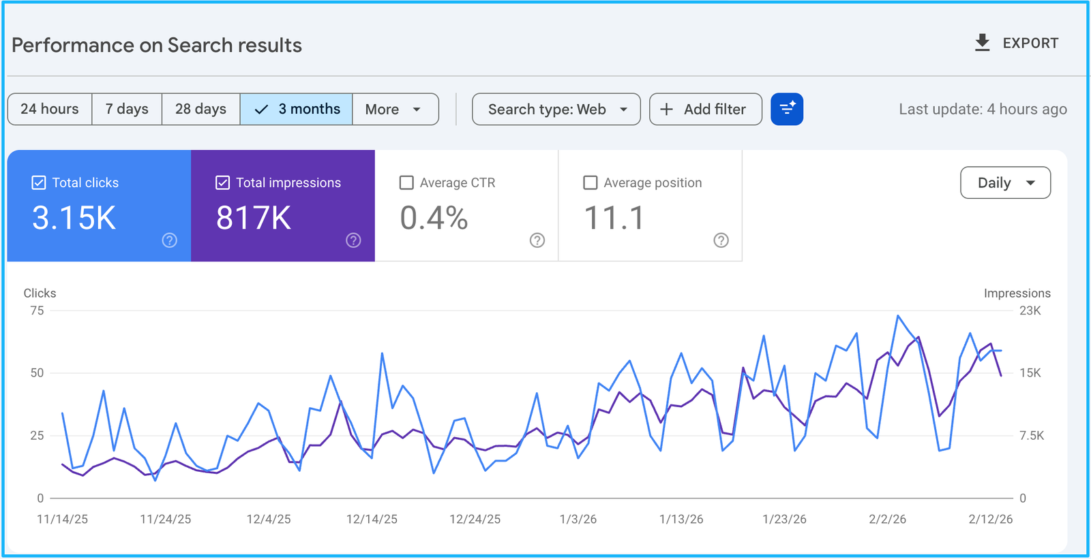Switch to the 28 days range
The image size is (1091, 559).
[200, 109]
